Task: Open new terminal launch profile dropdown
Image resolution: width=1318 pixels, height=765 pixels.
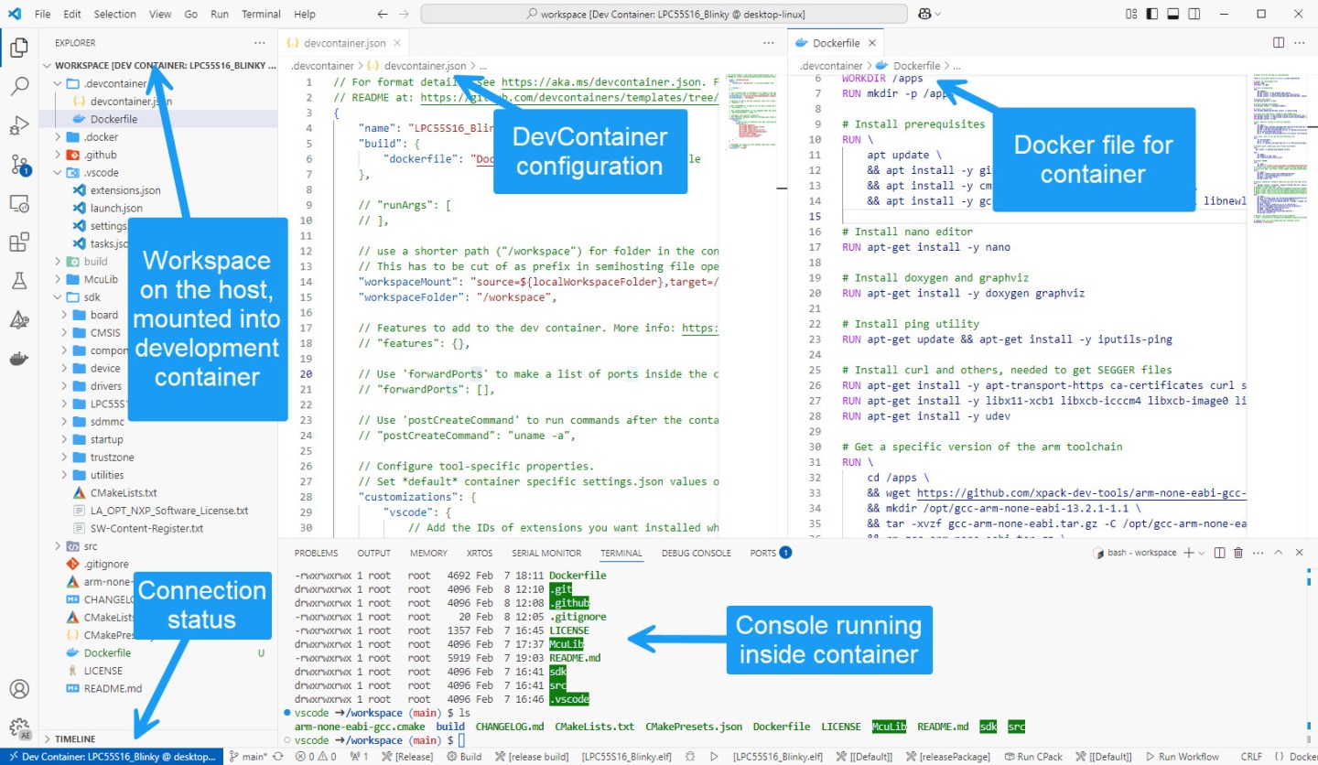Action: (x=1203, y=553)
